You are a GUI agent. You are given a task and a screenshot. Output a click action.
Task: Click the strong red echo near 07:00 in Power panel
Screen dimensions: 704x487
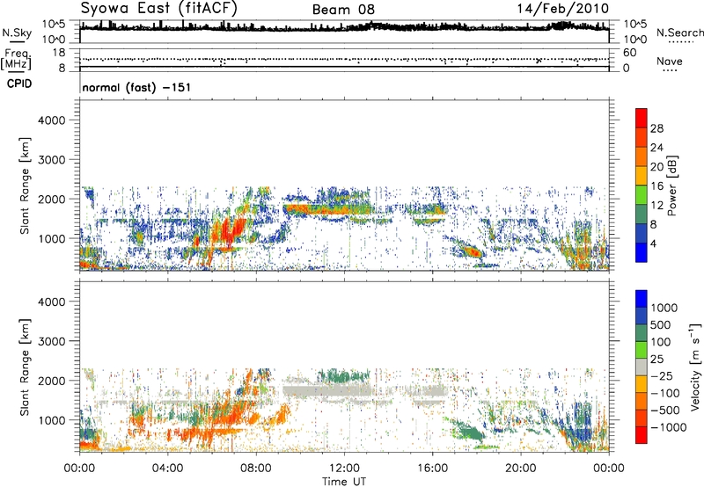pos(229,233)
